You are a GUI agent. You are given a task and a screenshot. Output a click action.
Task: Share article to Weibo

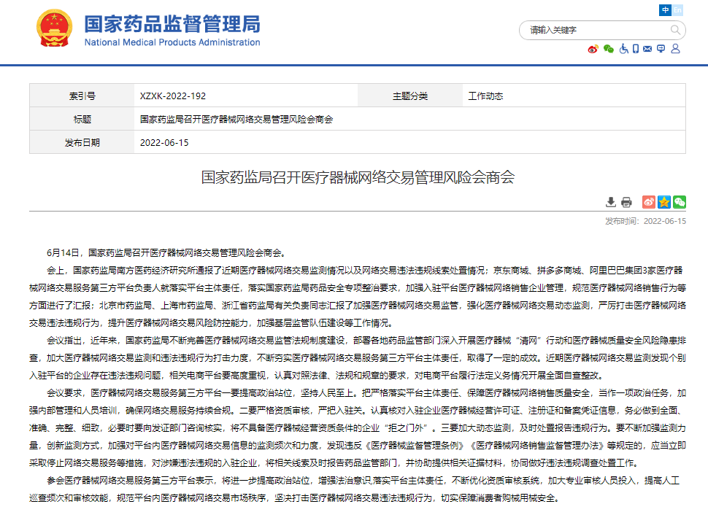[649, 202]
